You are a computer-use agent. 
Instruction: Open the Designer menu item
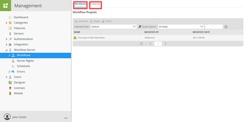point(20,82)
